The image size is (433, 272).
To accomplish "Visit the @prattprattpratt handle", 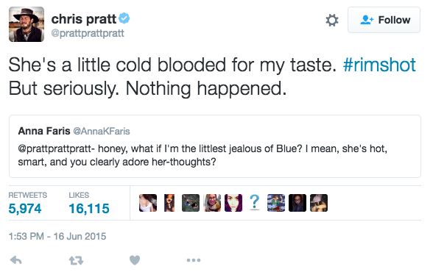I will (x=88, y=33).
